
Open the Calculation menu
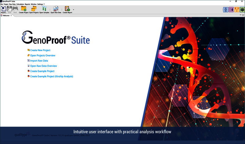[20, 4]
